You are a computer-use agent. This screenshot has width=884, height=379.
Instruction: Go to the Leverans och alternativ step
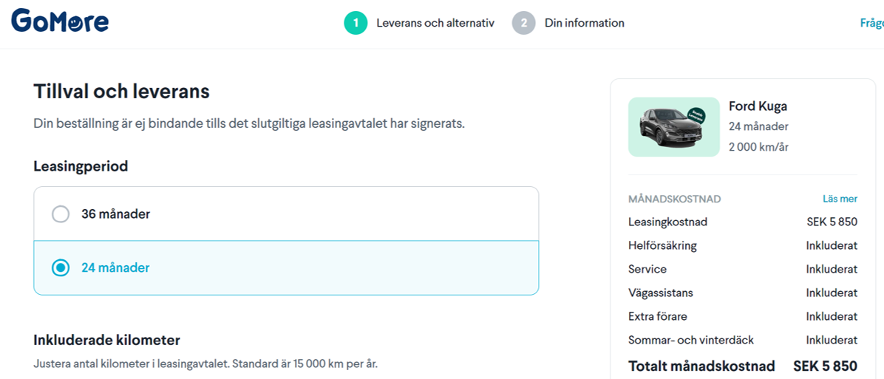(435, 23)
